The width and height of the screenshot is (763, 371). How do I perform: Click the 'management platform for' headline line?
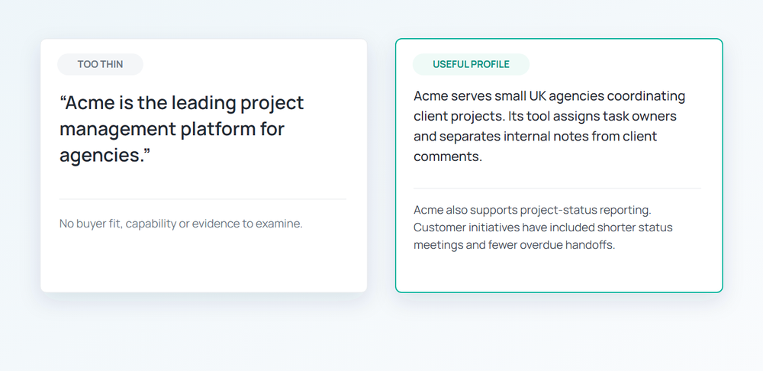click(x=172, y=129)
